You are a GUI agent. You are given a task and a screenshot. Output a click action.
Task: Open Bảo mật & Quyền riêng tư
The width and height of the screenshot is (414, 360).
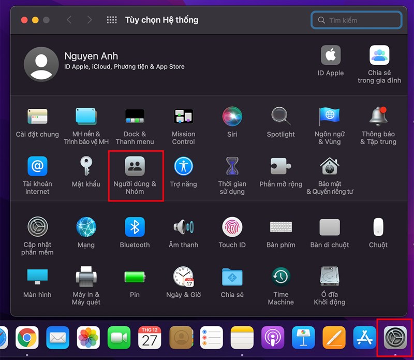pos(329,167)
